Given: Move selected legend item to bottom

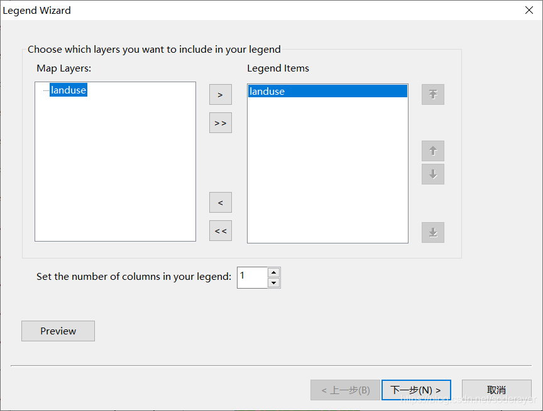Looking at the screenshot, I should [433, 232].
